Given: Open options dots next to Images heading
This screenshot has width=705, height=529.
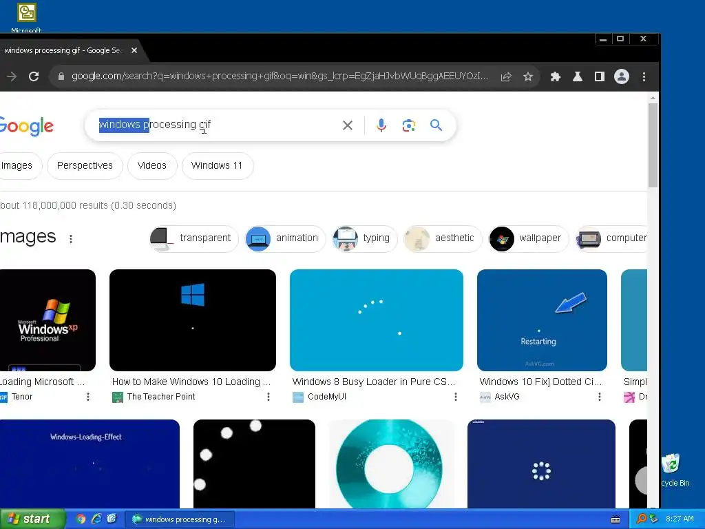Looking at the screenshot, I should 71,238.
